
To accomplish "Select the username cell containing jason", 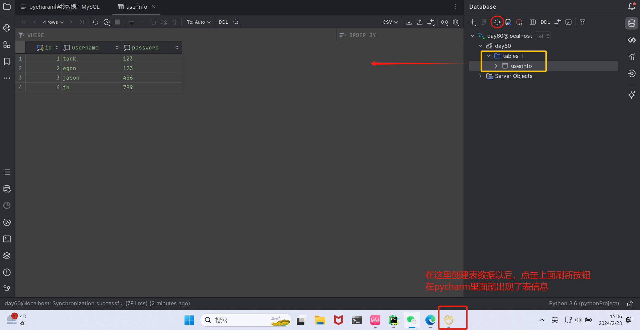I will 91,78.
